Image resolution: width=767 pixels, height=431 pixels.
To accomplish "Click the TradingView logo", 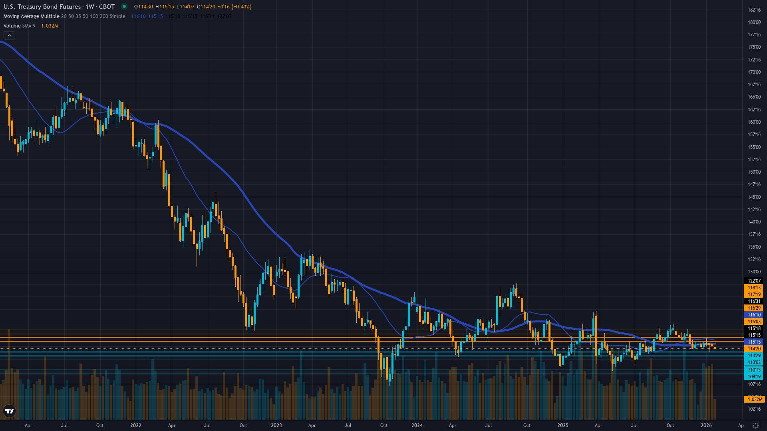I will click(9, 411).
